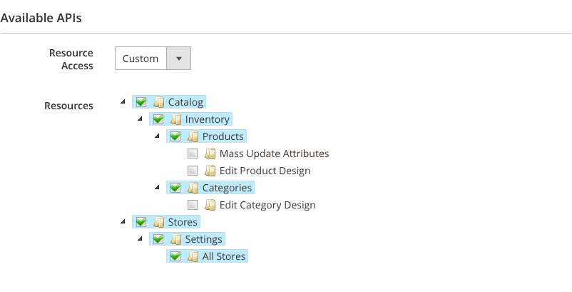
Task: Click the Inventory folder icon
Action: [176, 119]
